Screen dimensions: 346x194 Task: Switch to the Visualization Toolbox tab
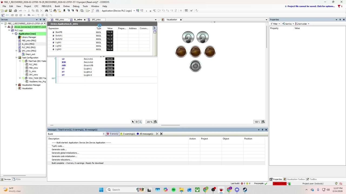tap(294, 179)
